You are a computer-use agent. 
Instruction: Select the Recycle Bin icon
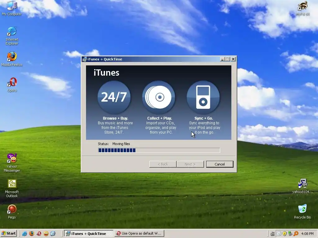[x=302, y=212]
